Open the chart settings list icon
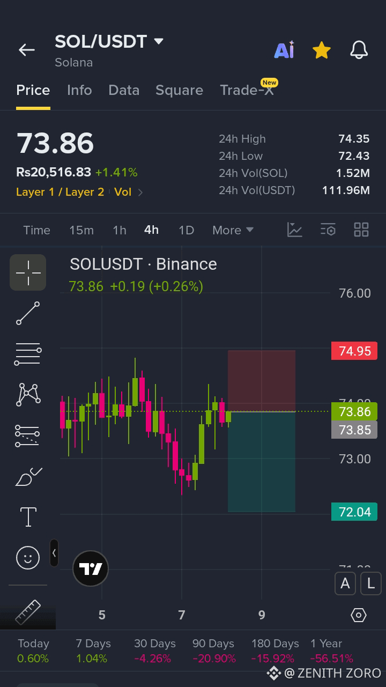Viewport: 386px width, 687px height. [x=328, y=230]
